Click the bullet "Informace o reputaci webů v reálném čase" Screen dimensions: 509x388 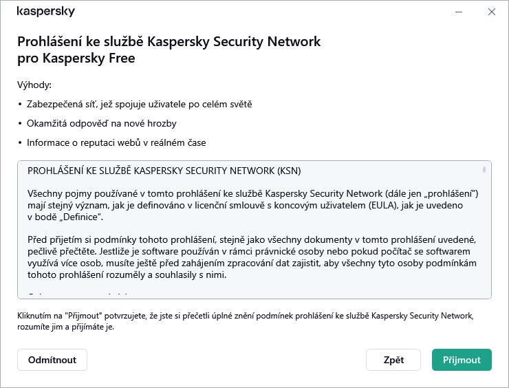[116, 143]
